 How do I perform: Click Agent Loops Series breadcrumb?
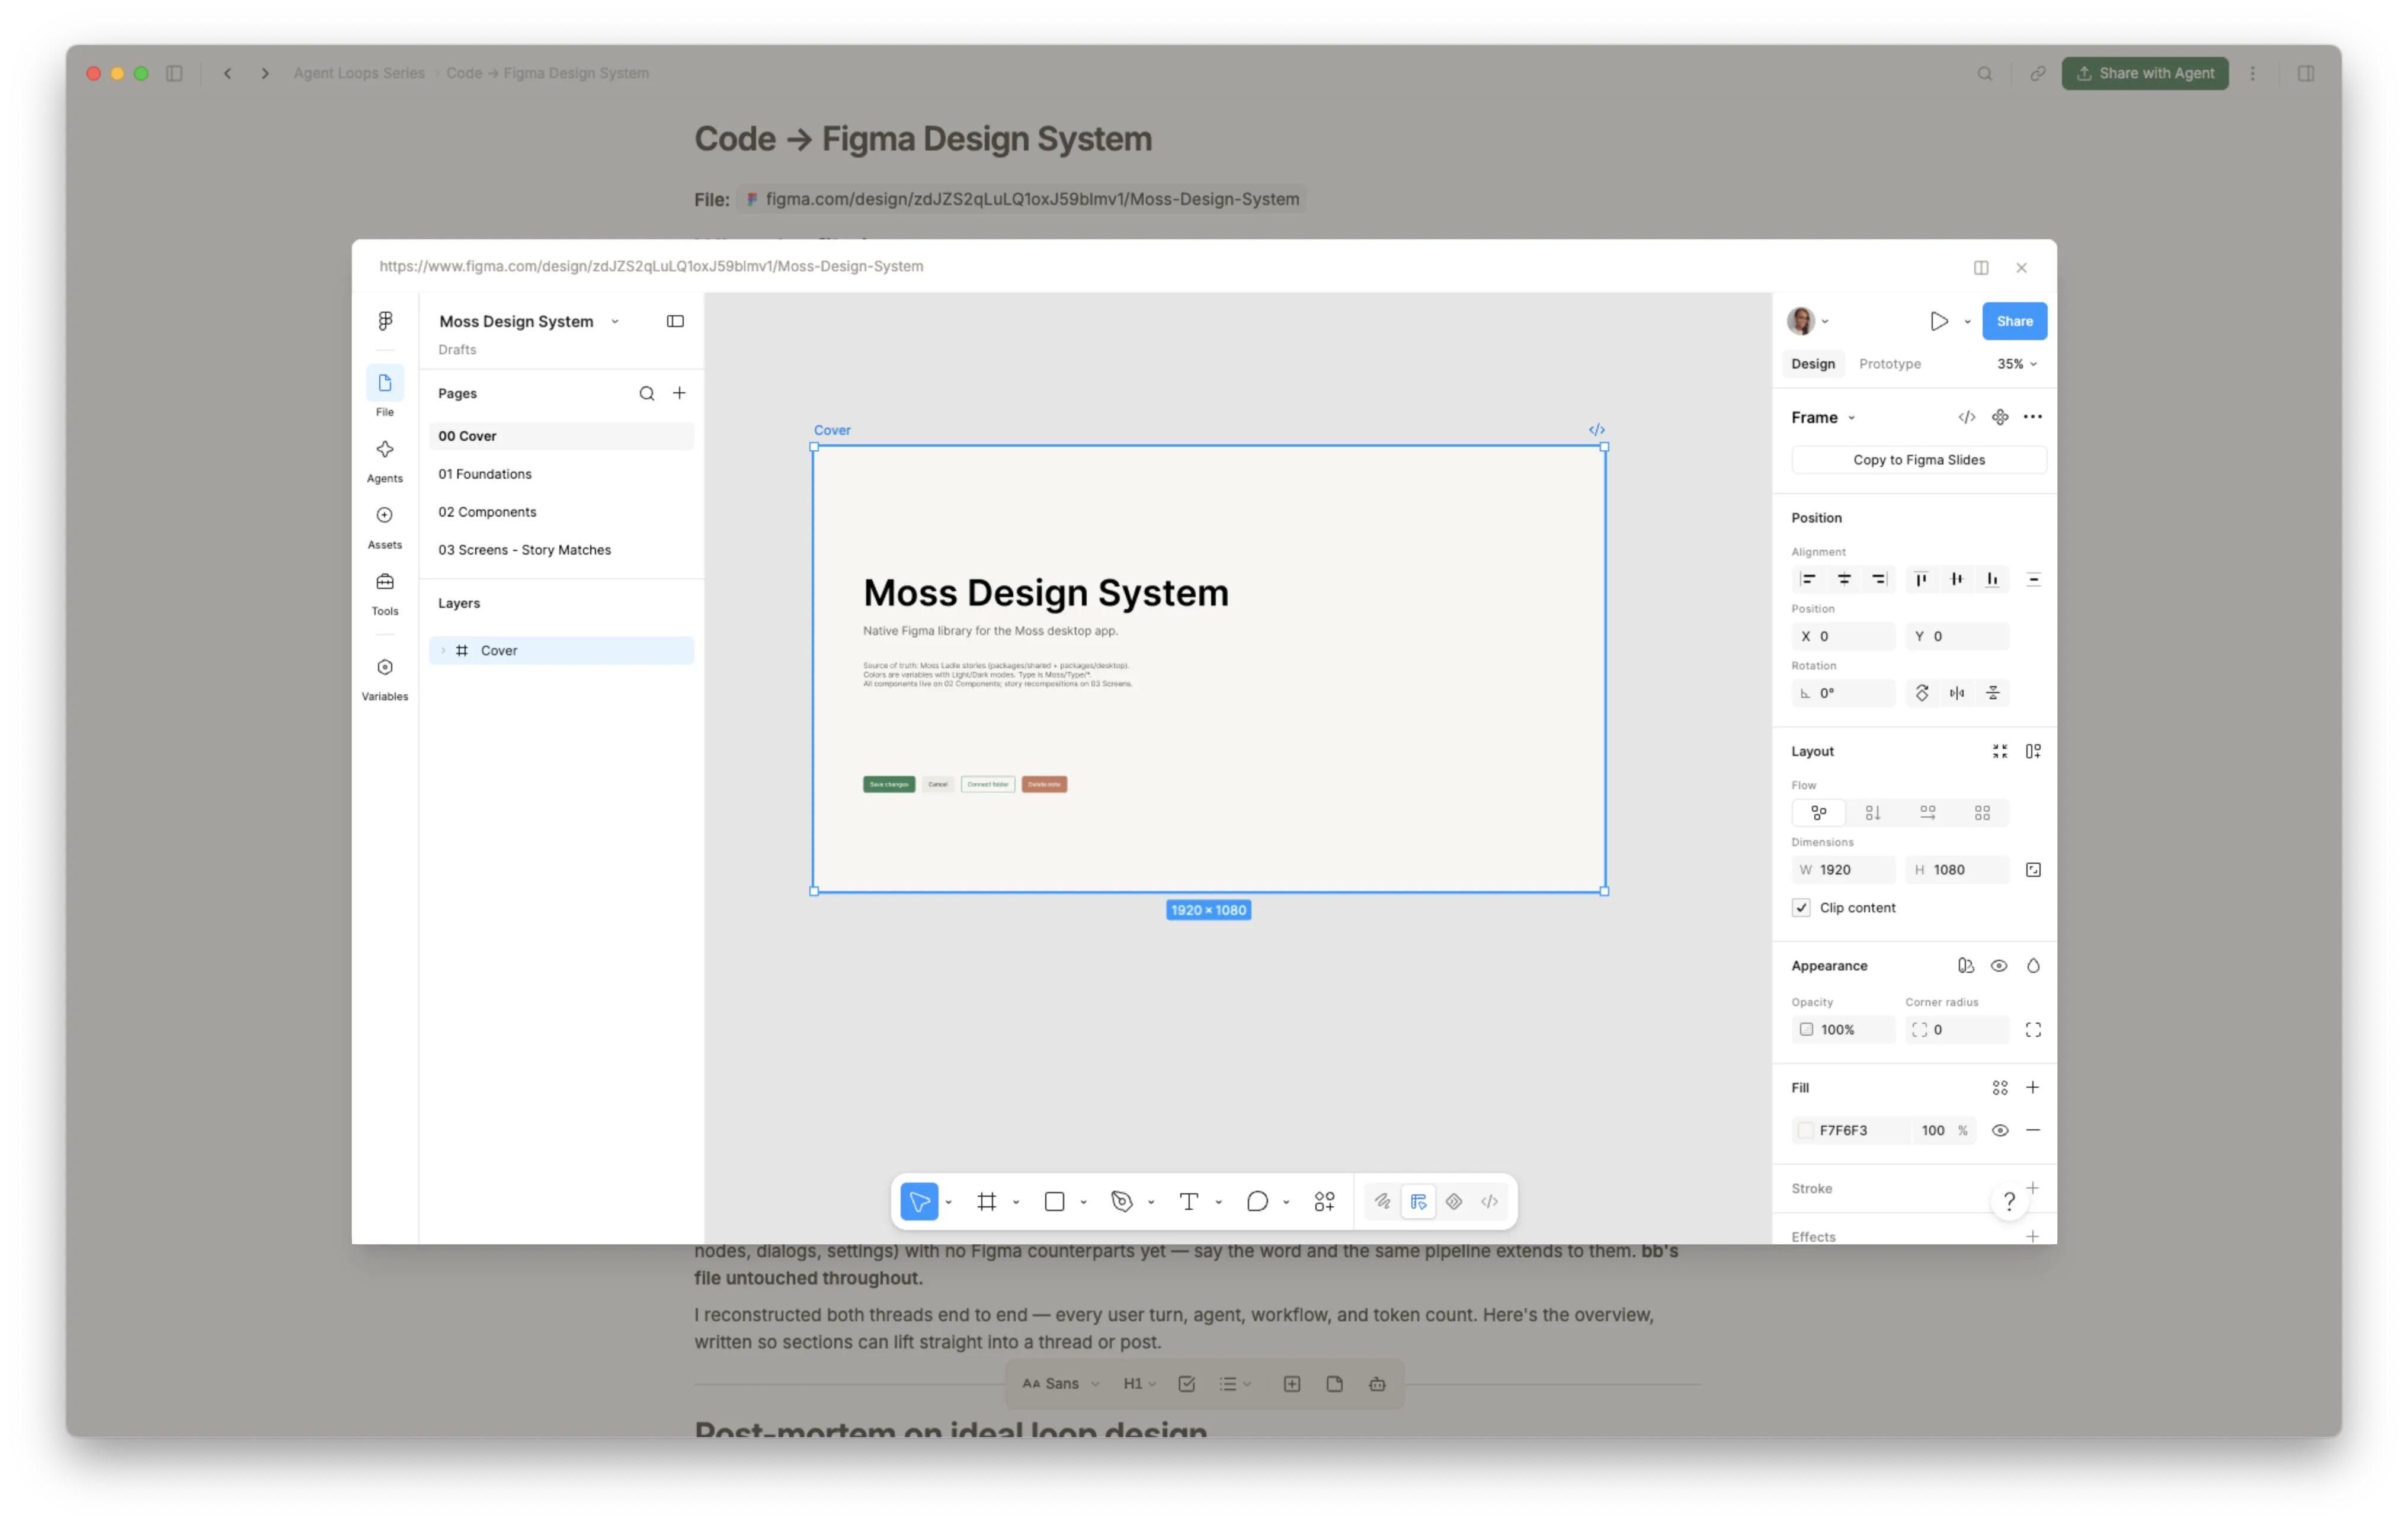359,73
